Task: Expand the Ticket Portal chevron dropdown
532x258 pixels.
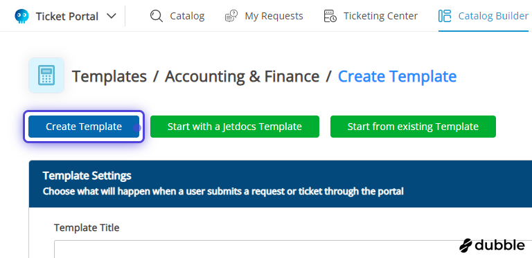Action: click(x=112, y=16)
